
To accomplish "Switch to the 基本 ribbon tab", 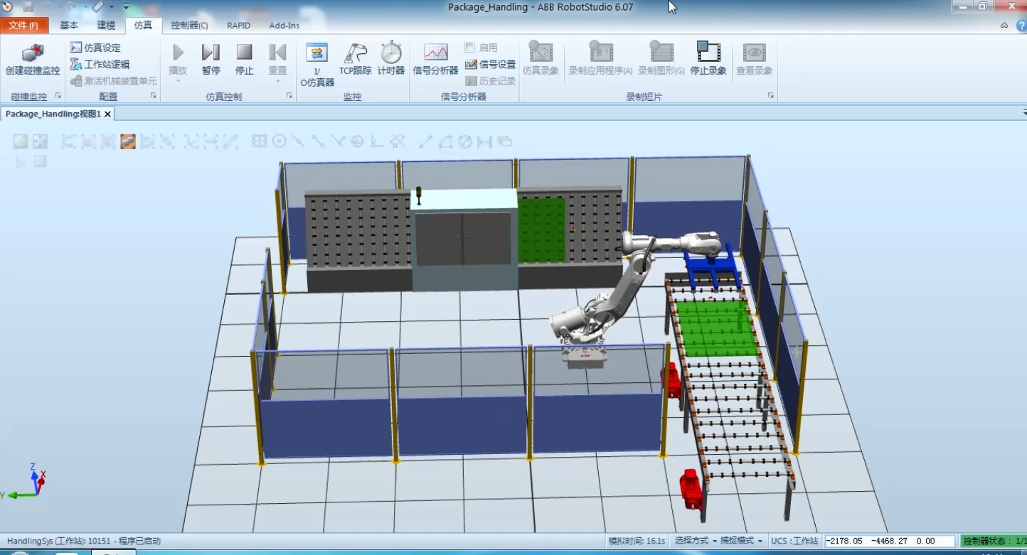I will (x=69, y=26).
